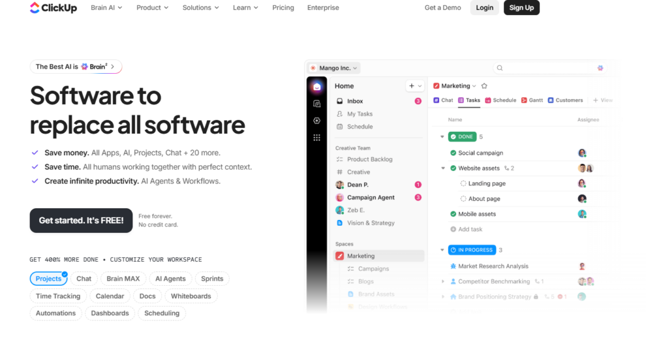Image resolution: width=646 pixels, height=340 pixels.
Task: Click the IN PROGRESS status badge
Action: click(472, 250)
